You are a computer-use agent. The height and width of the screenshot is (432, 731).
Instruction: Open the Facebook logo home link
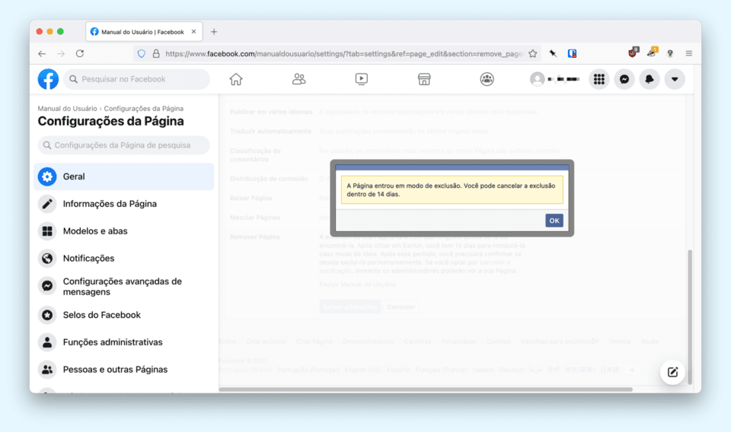48,79
